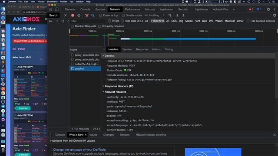Close the Search sidebar with X
Image resolution: width=278 pixels, height=156 pixels.
(x=66, y=16)
